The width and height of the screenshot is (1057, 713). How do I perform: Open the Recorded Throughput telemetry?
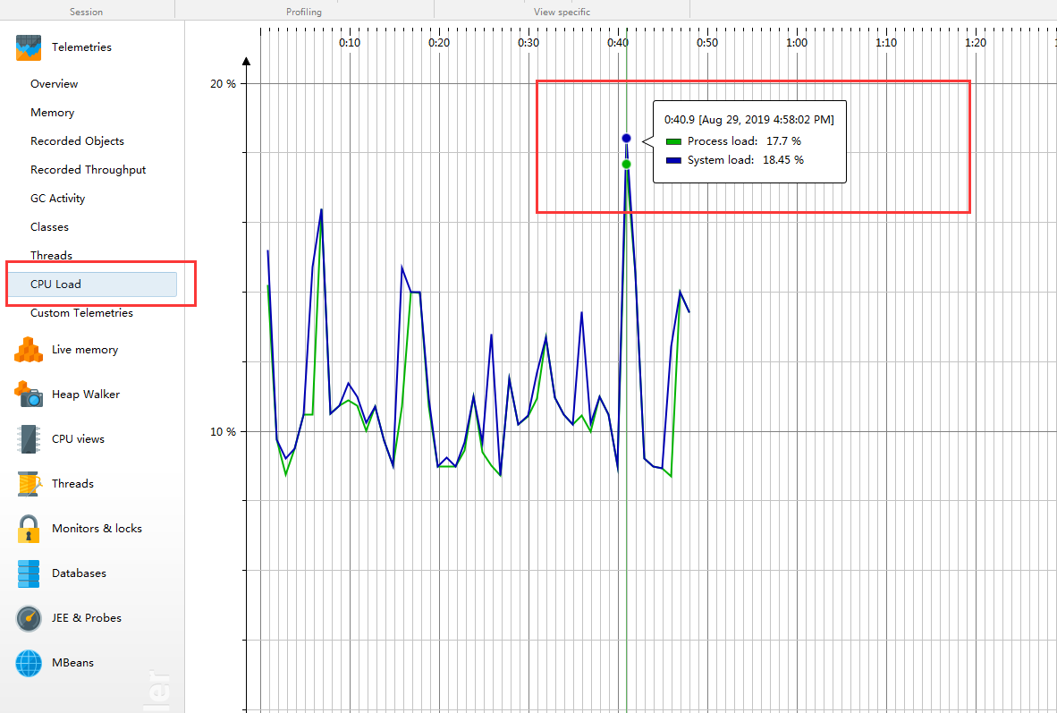pyautogui.click(x=88, y=169)
